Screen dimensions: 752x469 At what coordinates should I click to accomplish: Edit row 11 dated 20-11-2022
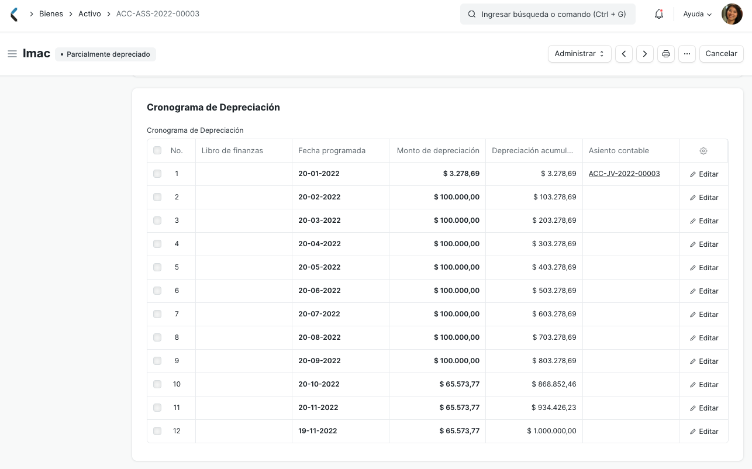704,408
